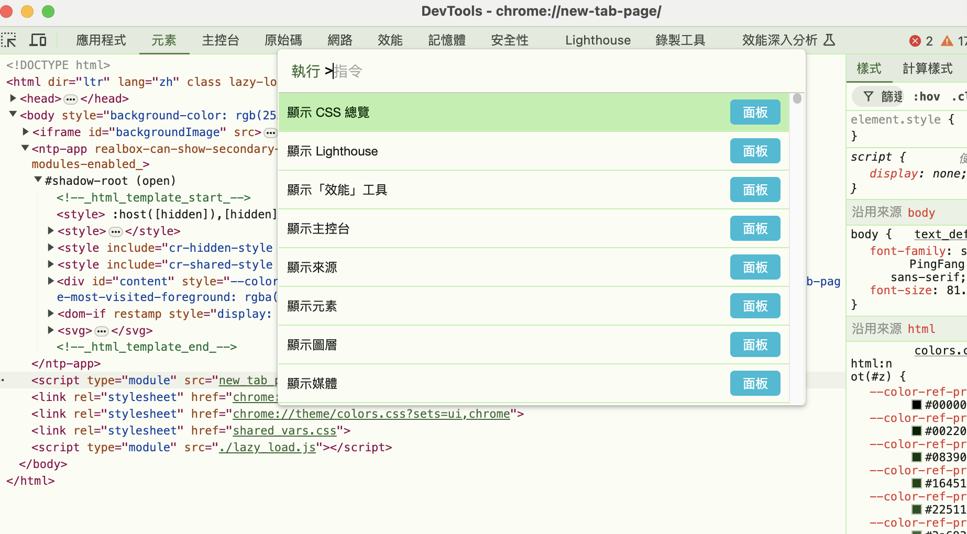Open the colors.css source link in styles
The image size is (967, 534).
coord(940,351)
